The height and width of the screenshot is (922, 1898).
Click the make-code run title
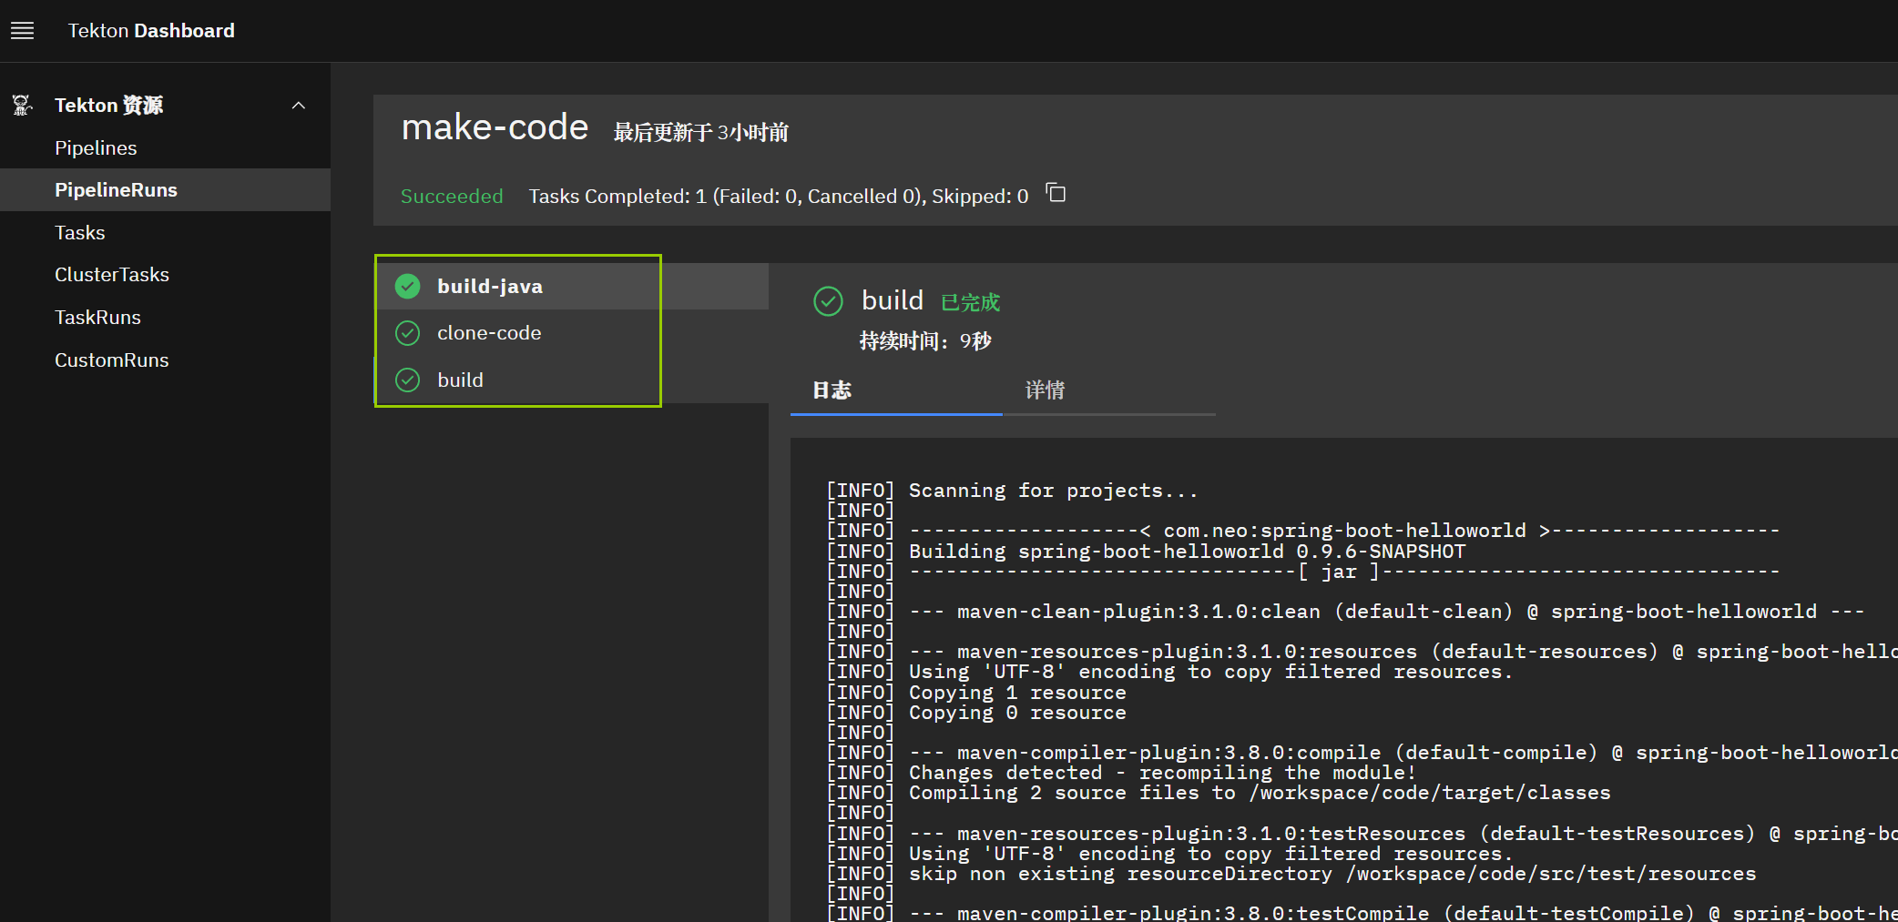495,127
